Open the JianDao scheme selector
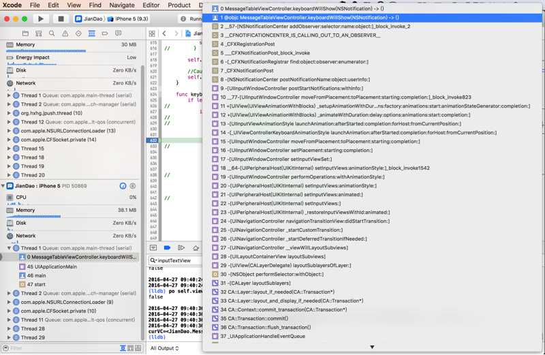 pos(89,19)
